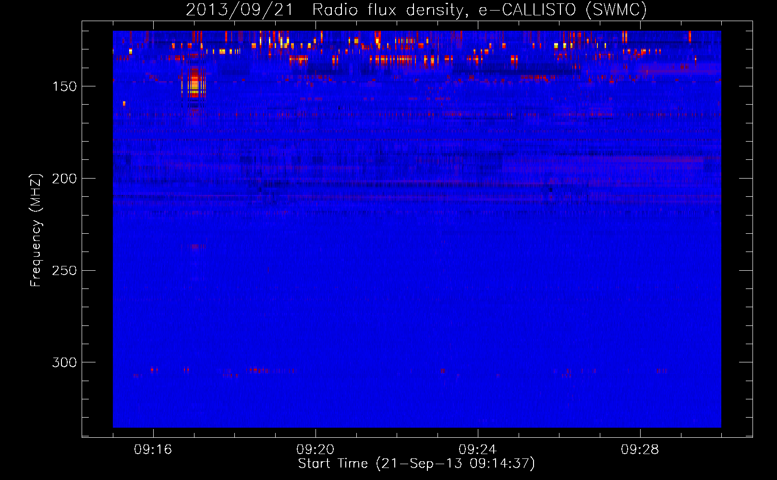Click the "09:24" time tick label
This screenshot has width=777, height=480.
(x=477, y=450)
